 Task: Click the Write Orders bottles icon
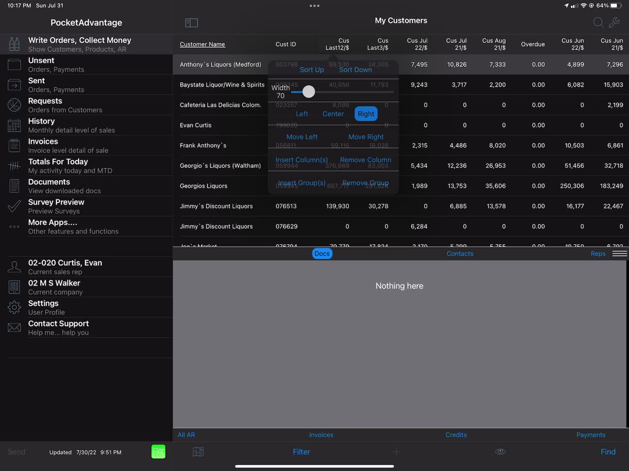(x=14, y=44)
